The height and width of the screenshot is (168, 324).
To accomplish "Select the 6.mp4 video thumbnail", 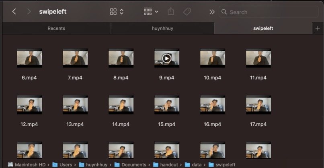I will click(x=29, y=58).
